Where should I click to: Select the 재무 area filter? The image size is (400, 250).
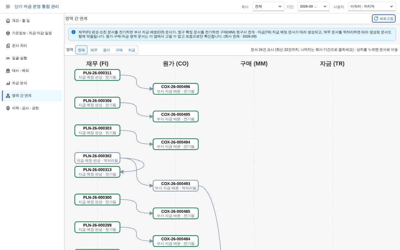click(x=94, y=50)
